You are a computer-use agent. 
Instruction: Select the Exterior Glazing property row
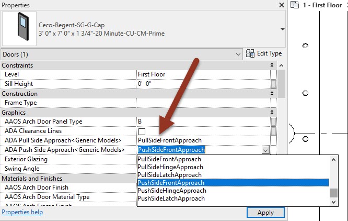point(68,159)
